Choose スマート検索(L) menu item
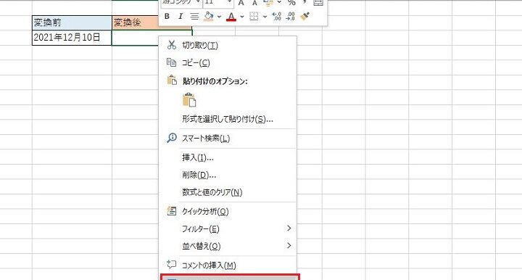 tap(228, 138)
